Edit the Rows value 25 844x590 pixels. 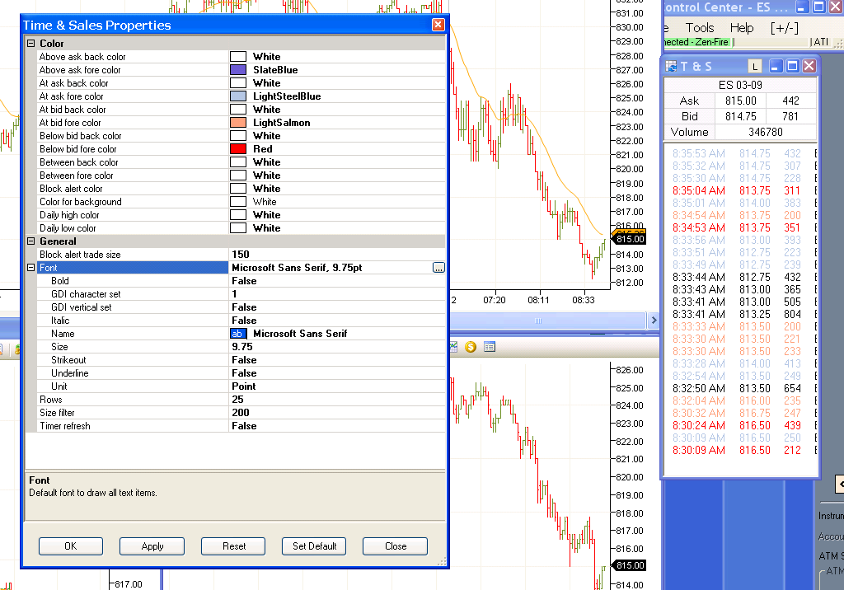click(337, 400)
